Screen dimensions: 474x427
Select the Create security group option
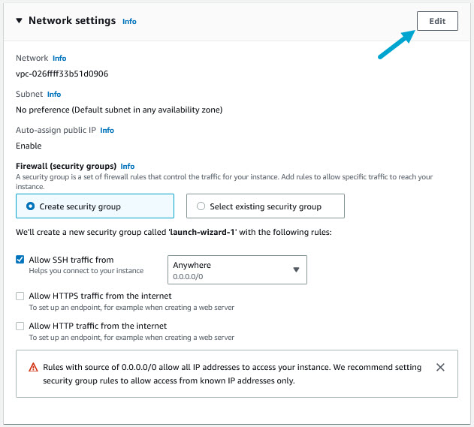[x=31, y=206]
